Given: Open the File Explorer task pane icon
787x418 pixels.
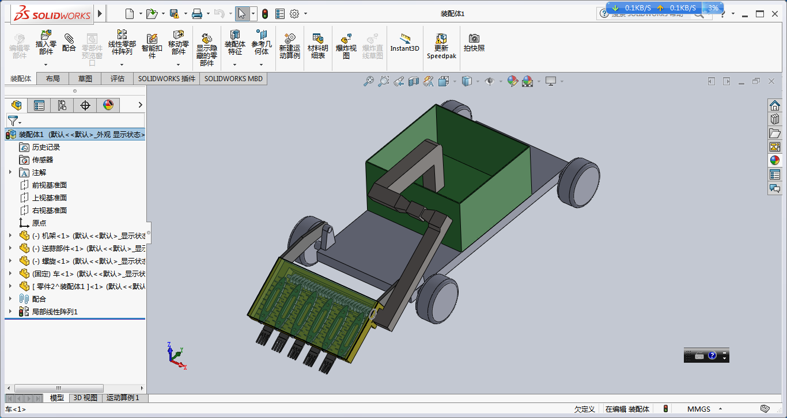Looking at the screenshot, I should [775, 133].
